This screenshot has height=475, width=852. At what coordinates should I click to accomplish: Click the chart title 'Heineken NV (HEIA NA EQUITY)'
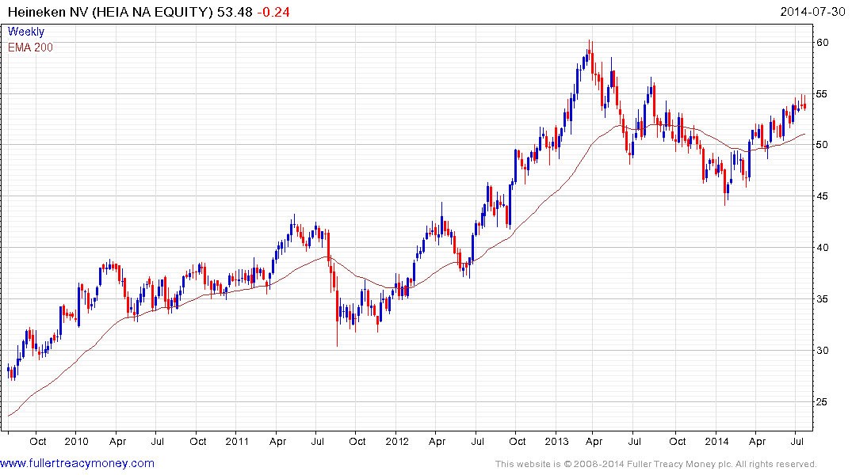[110, 11]
